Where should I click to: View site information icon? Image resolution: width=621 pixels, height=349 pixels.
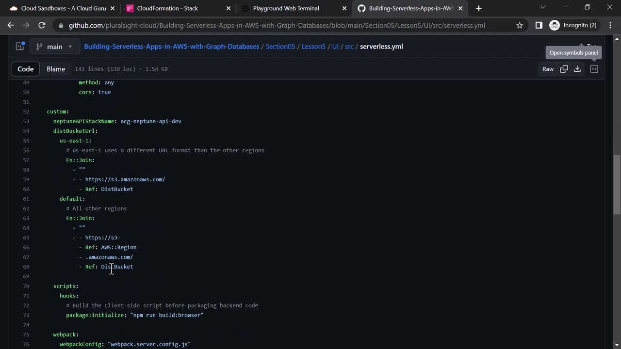coord(60,25)
